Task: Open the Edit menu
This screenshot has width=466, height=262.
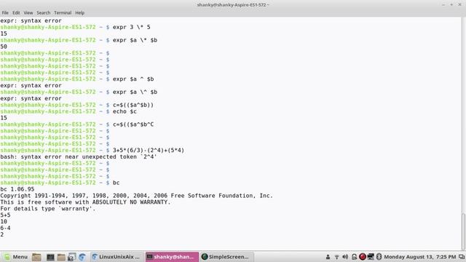Action: tap(16, 13)
